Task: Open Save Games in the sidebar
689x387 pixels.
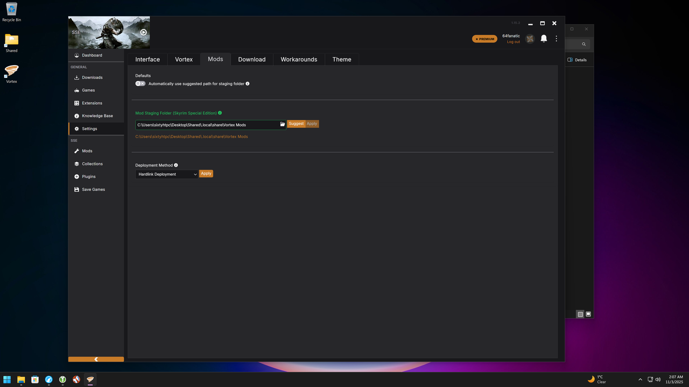Action: (96, 190)
